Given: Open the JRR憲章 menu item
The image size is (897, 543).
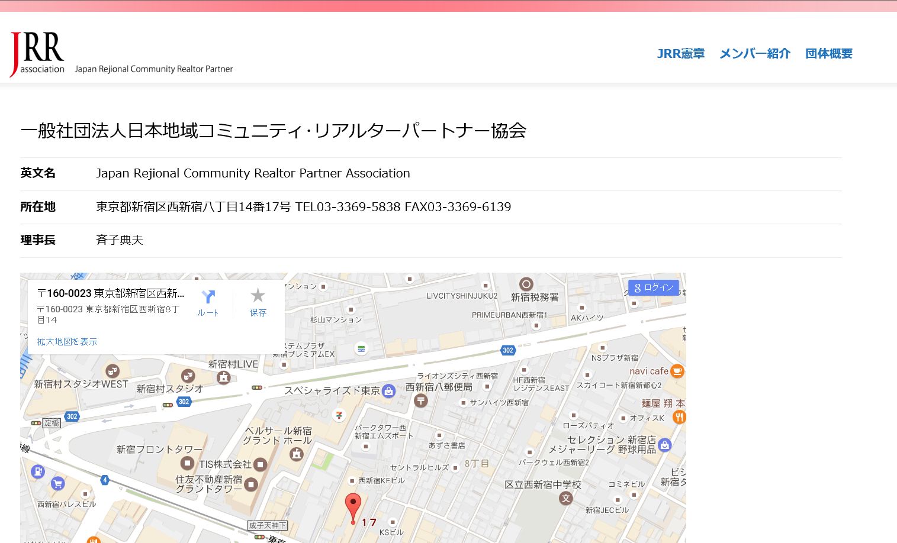Looking at the screenshot, I should click(x=681, y=54).
